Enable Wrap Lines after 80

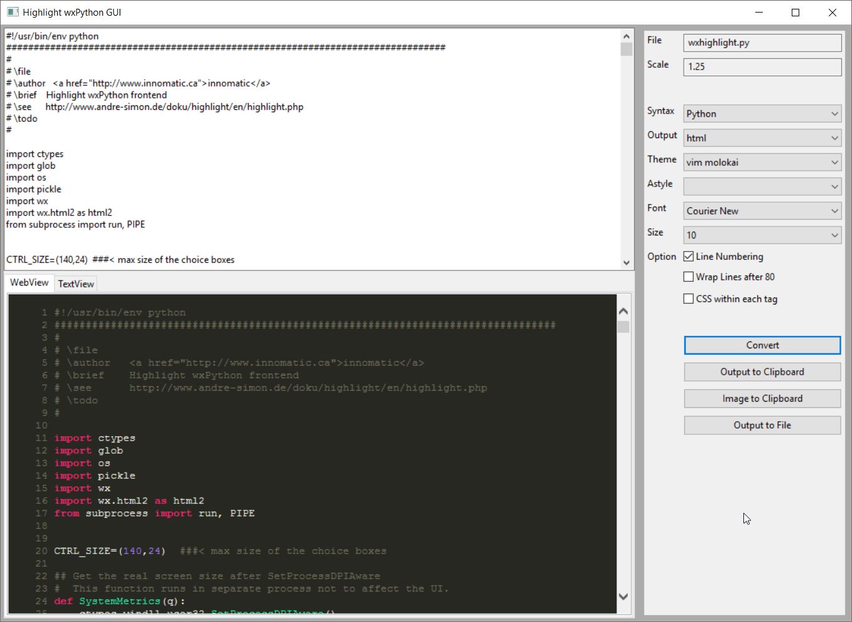click(x=688, y=276)
